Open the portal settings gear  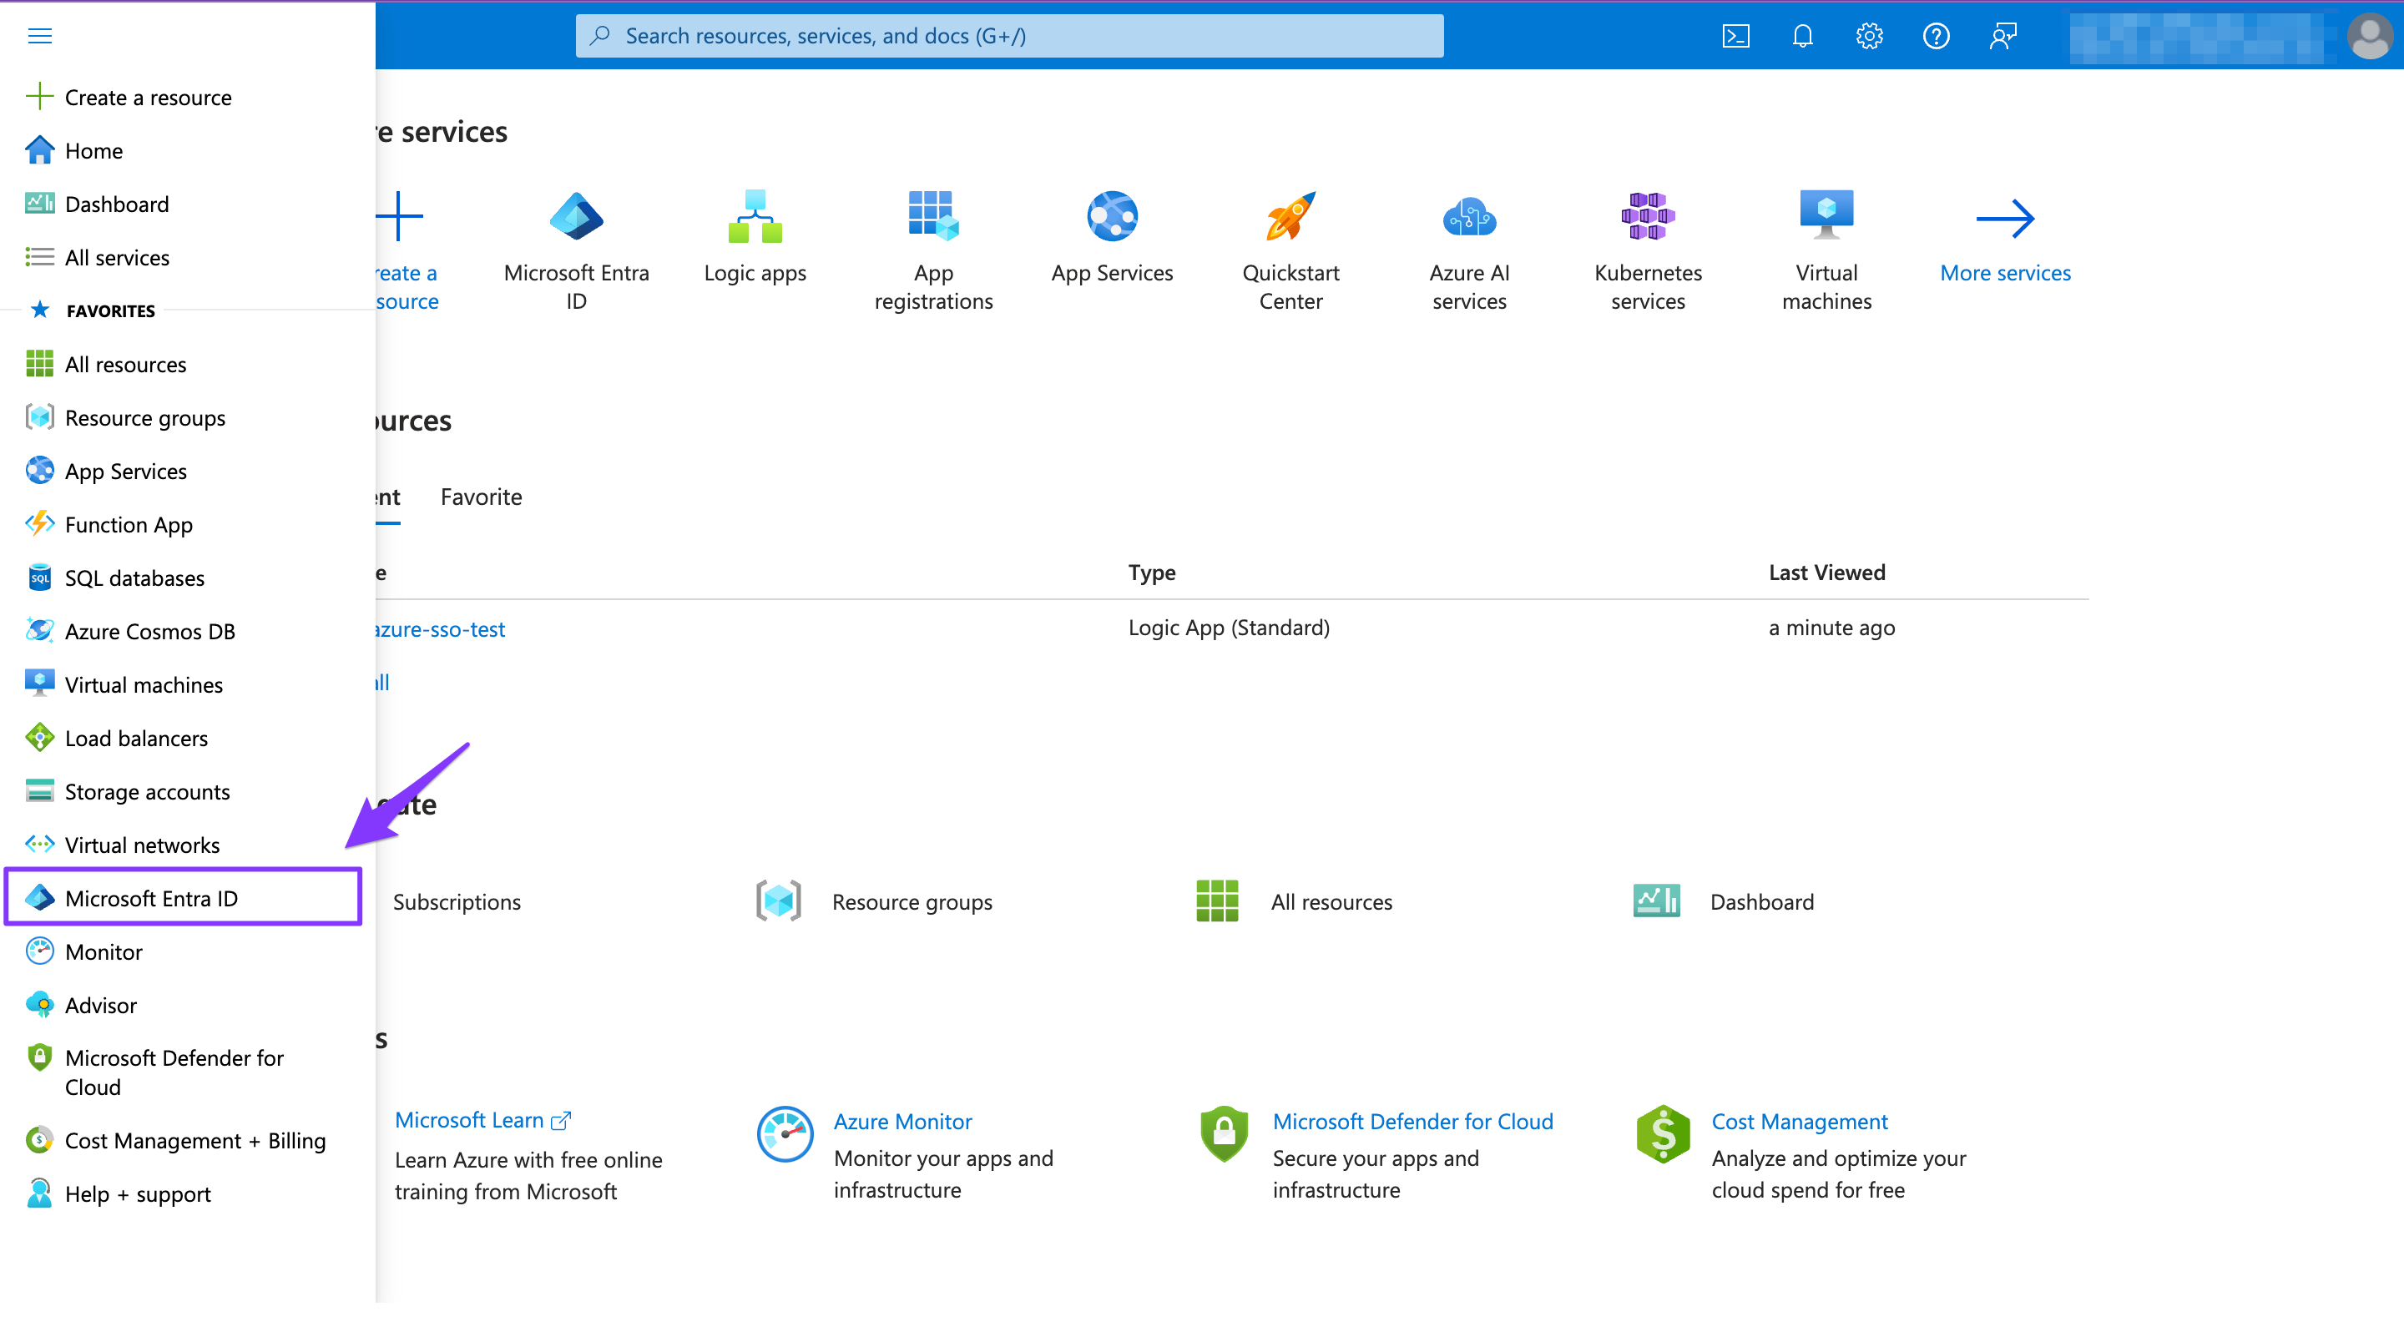point(1868,35)
